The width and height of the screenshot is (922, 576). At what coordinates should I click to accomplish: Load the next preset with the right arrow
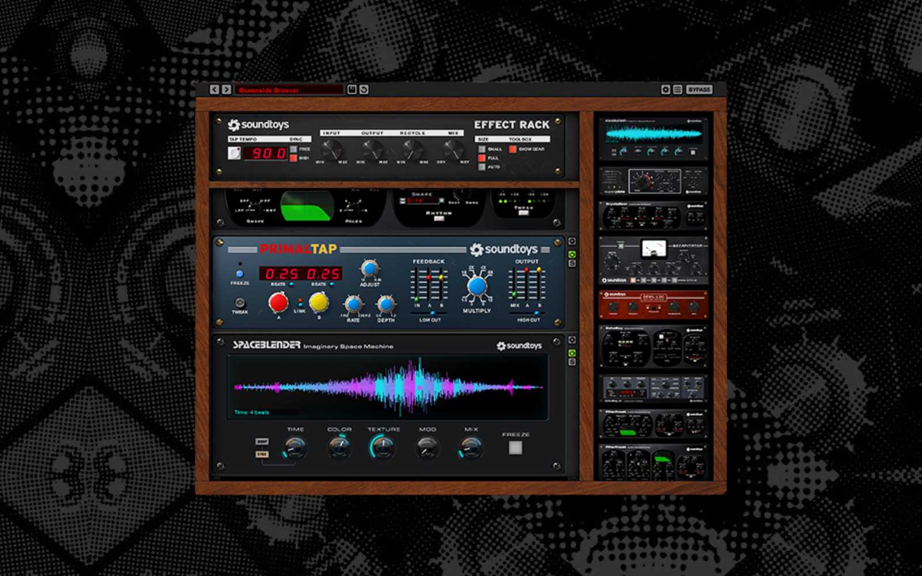[x=226, y=89]
